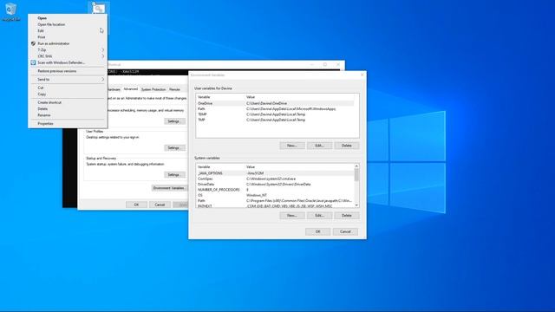This screenshot has width=555, height=312.
Task: Switch to the Remote tab
Action: 174,89
